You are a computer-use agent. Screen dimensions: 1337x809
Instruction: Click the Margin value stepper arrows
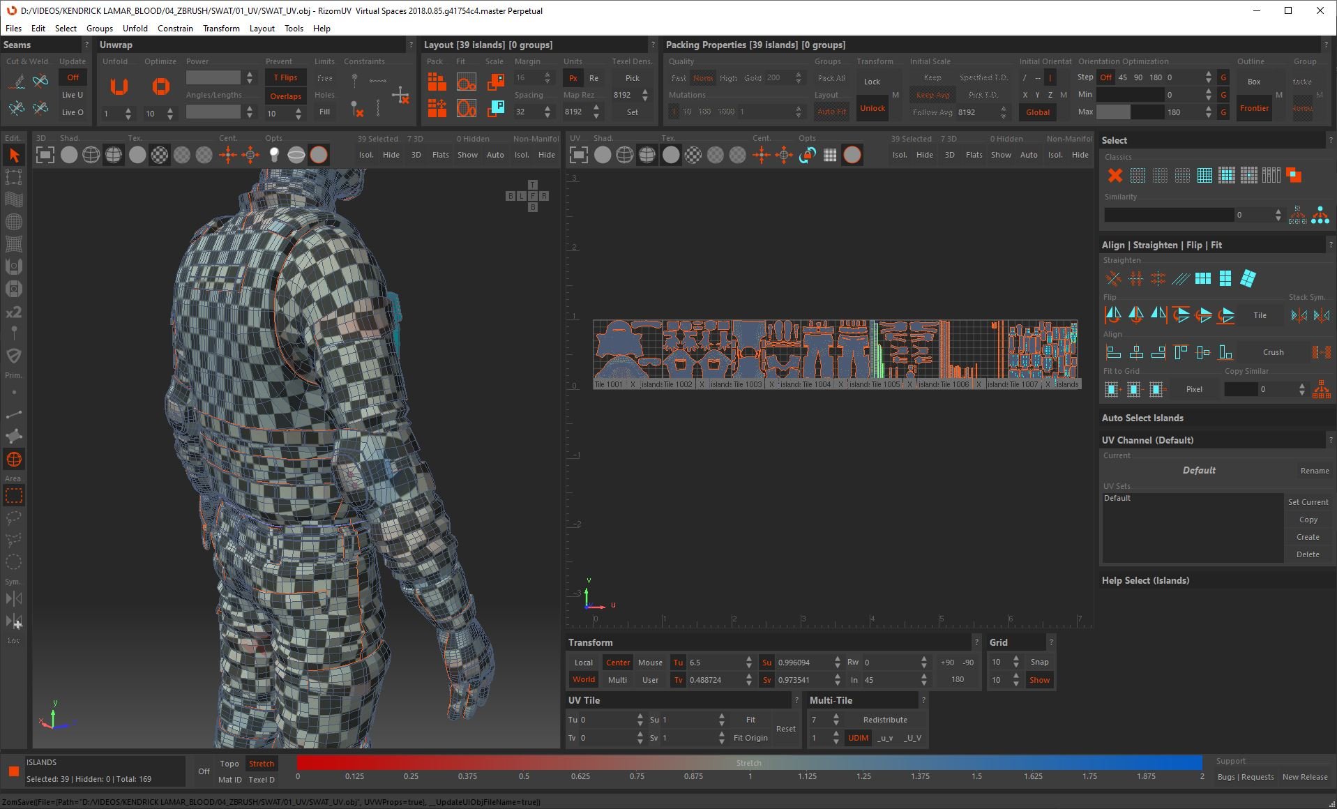(x=547, y=78)
